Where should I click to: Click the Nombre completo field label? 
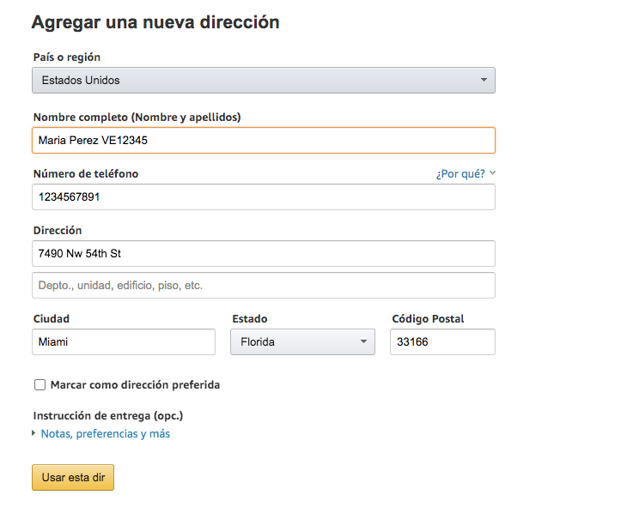click(x=137, y=118)
